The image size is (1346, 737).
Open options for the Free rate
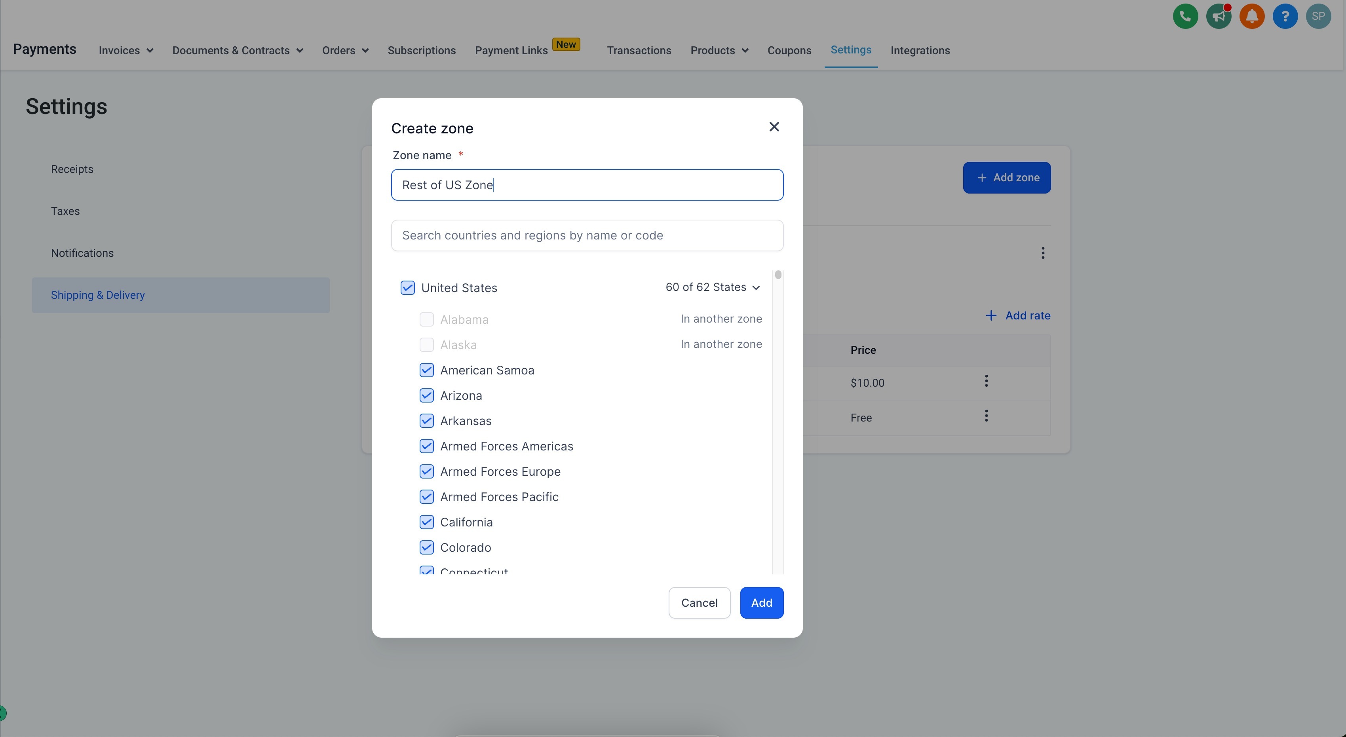(986, 416)
